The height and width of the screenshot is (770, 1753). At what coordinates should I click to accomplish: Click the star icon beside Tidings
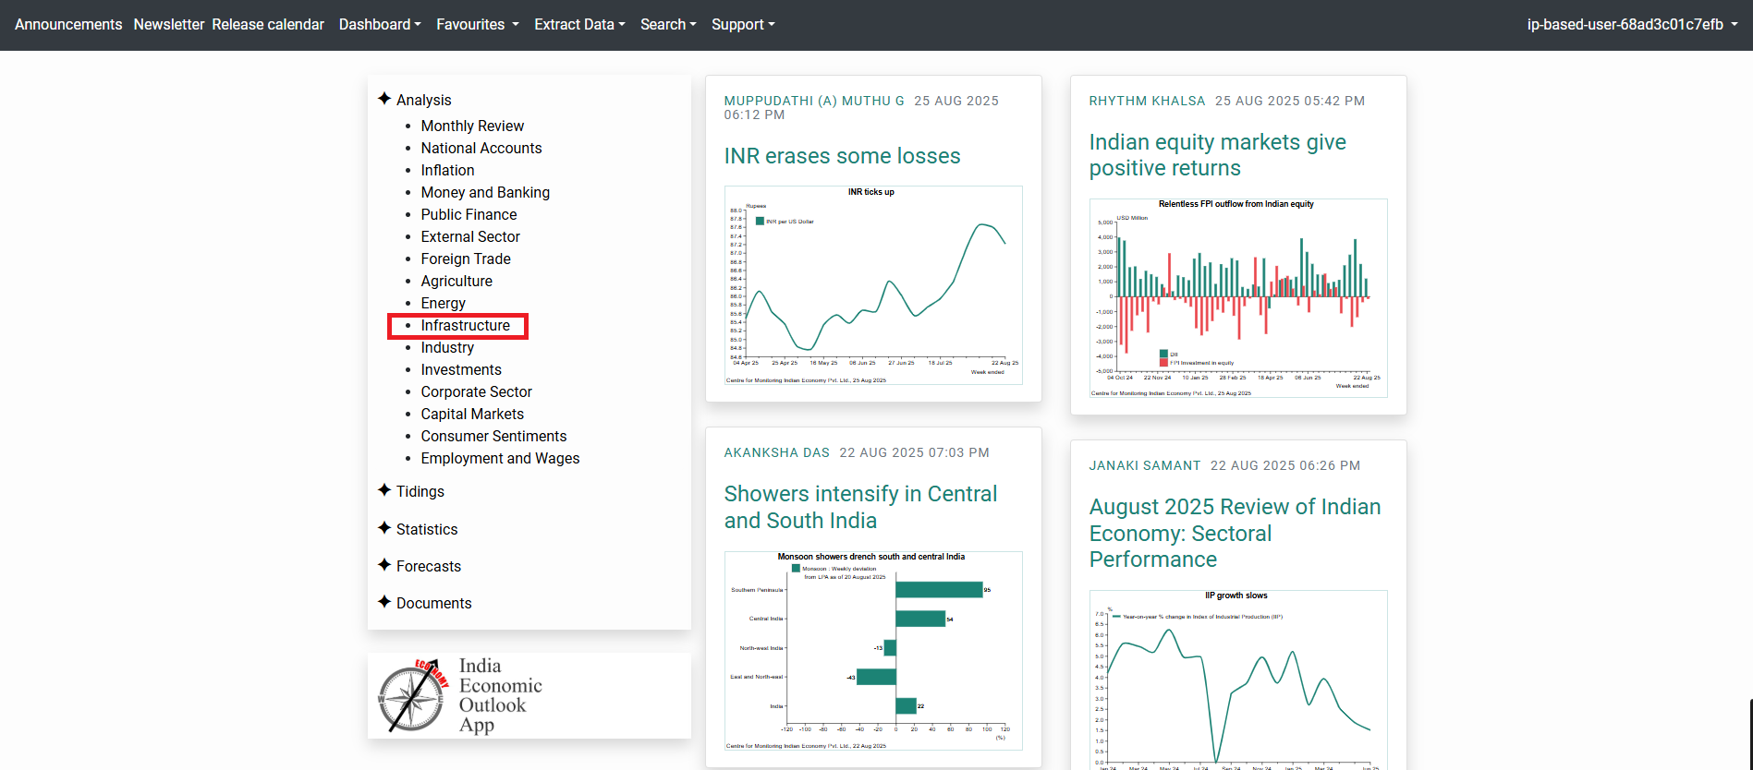coord(384,490)
